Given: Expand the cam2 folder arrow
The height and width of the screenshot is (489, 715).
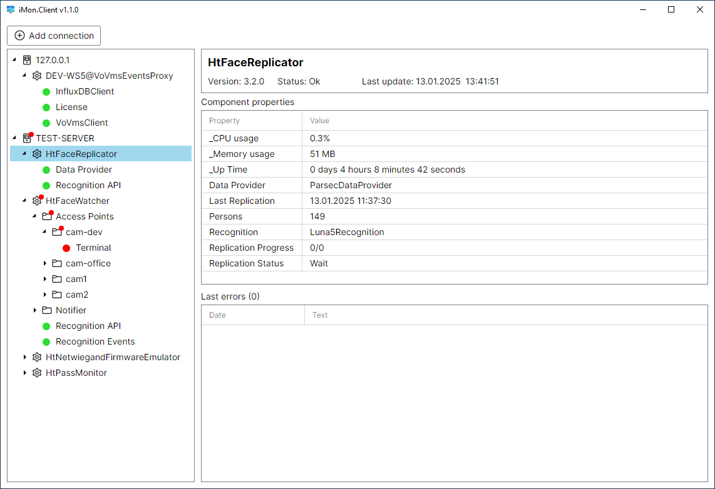Looking at the screenshot, I should tap(45, 295).
